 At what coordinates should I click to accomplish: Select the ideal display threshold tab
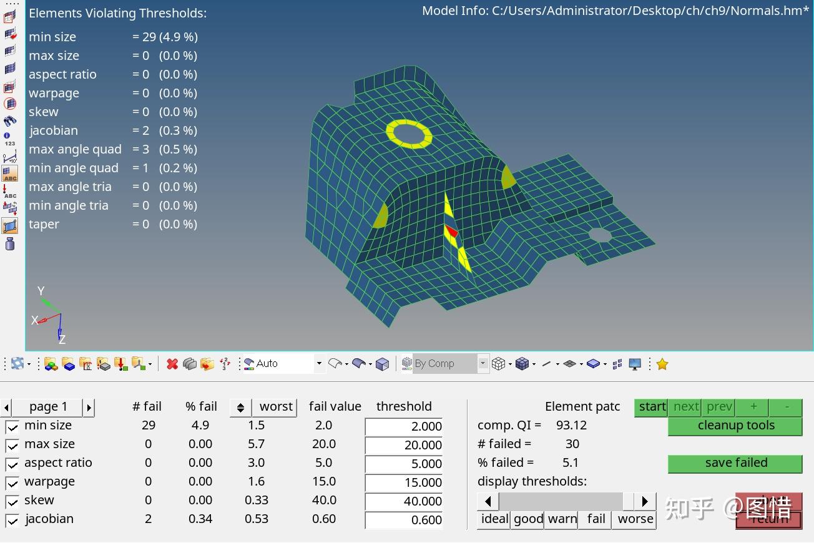point(495,519)
